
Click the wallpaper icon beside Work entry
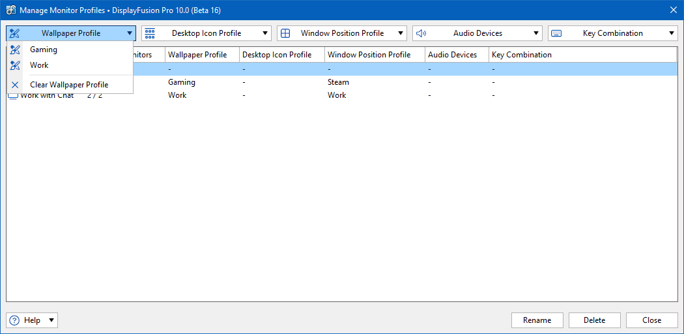tap(15, 65)
